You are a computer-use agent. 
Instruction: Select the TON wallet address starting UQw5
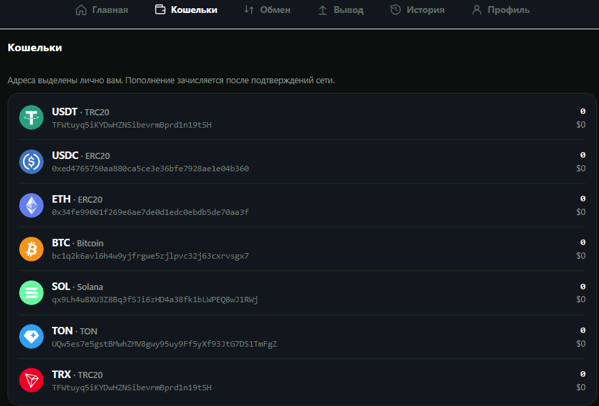point(164,344)
